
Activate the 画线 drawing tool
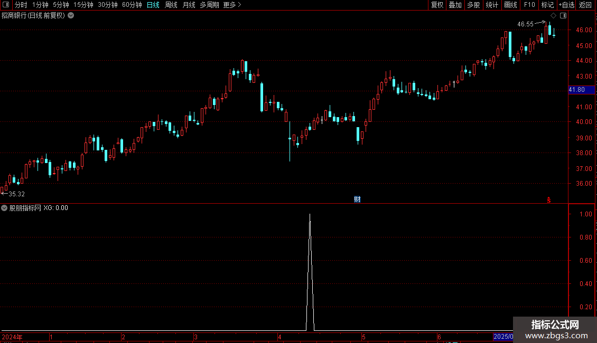[510, 5]
